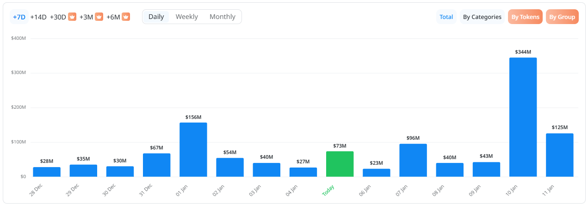Screen dimensions: 588x205
Task: Click the Today label on x-axis
Action: [x=328, y=190]
